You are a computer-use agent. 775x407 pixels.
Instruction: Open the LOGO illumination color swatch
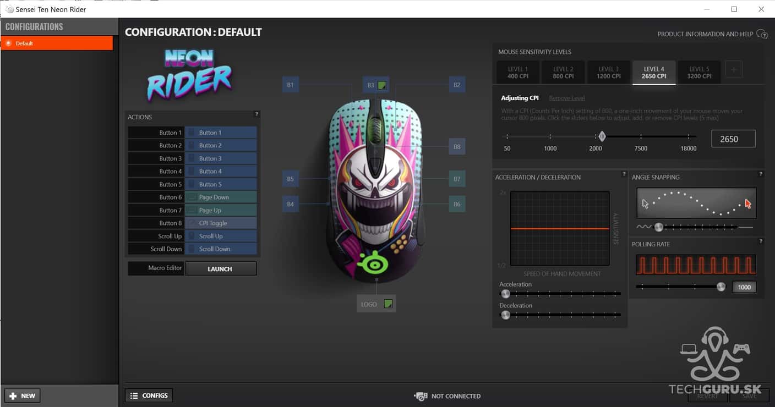tap(388, 304)
